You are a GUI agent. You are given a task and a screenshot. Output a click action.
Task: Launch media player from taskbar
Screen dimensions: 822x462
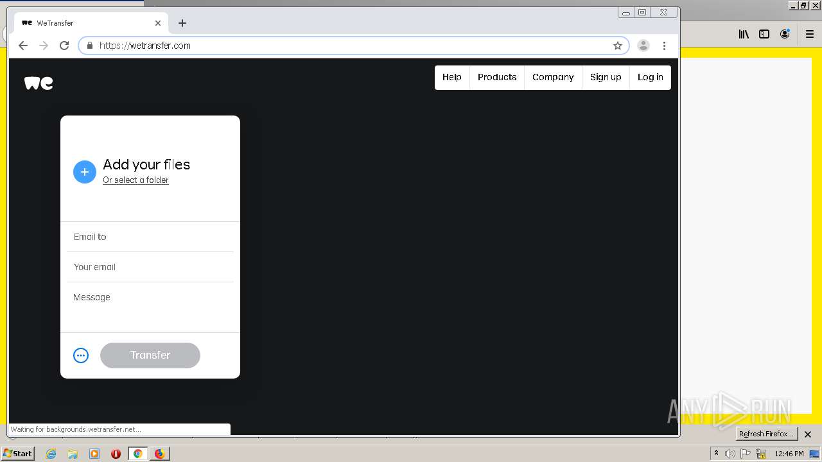click(94, 454)
